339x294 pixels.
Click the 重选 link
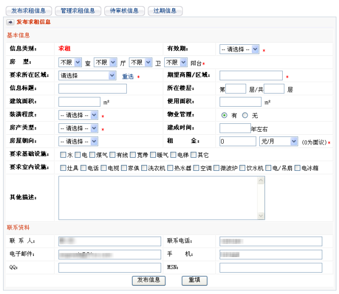(x=128, y=76)
